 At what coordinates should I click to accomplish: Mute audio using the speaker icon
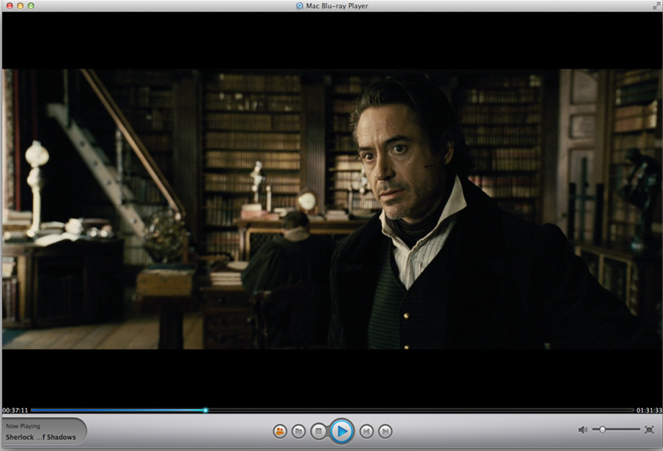tap(583, 430)
